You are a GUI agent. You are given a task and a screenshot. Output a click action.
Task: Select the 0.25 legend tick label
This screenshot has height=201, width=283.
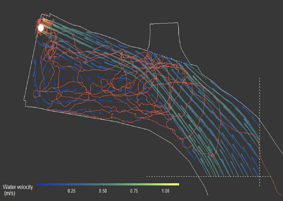coord(72,191)
